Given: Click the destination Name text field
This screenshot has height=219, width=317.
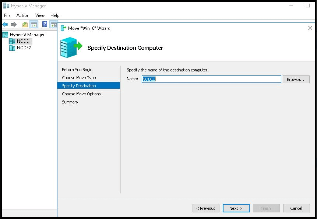Looking at the screenshot, I should pos(211,79).
